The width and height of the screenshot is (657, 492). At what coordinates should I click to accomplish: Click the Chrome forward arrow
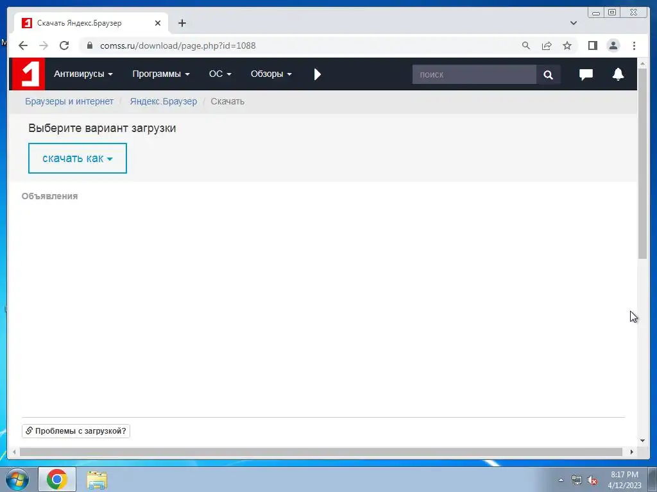pyautogui.click(x=44, y=45)
